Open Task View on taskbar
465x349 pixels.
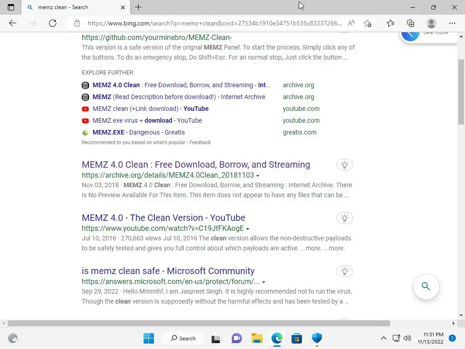[216, 338]
